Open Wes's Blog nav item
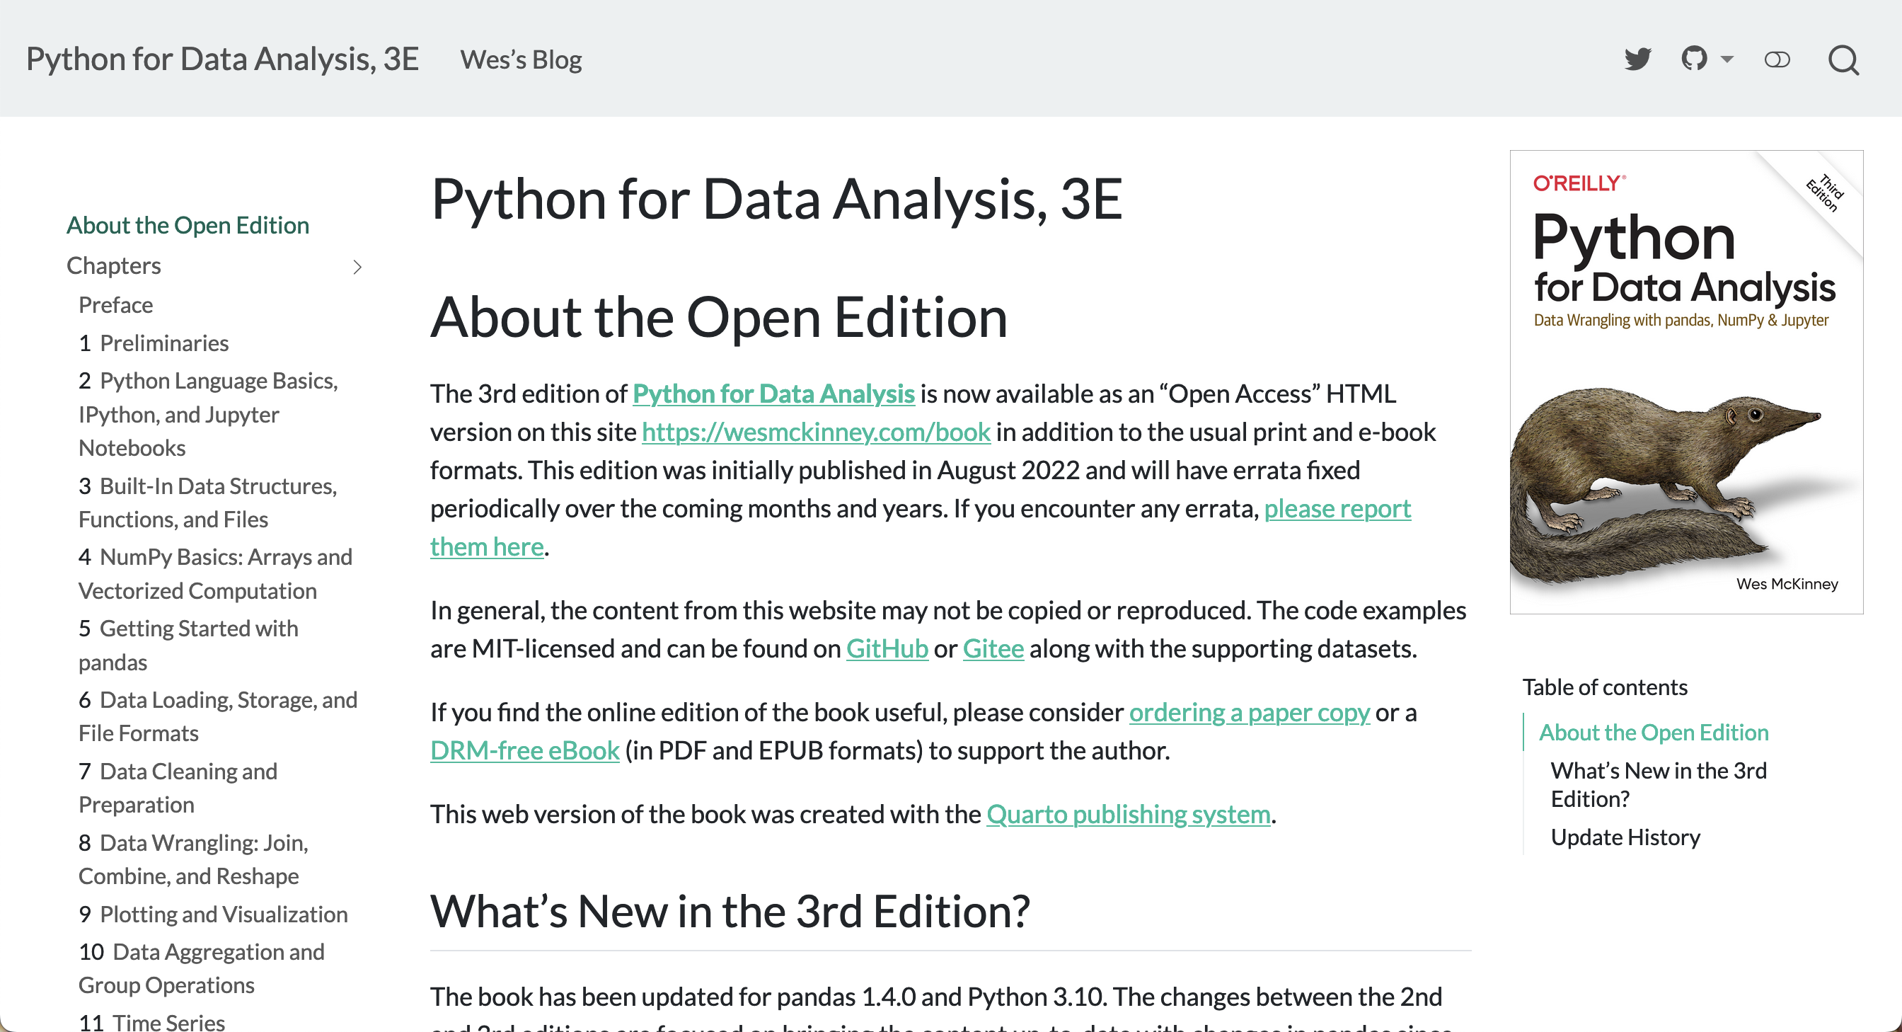 [521, 59]
